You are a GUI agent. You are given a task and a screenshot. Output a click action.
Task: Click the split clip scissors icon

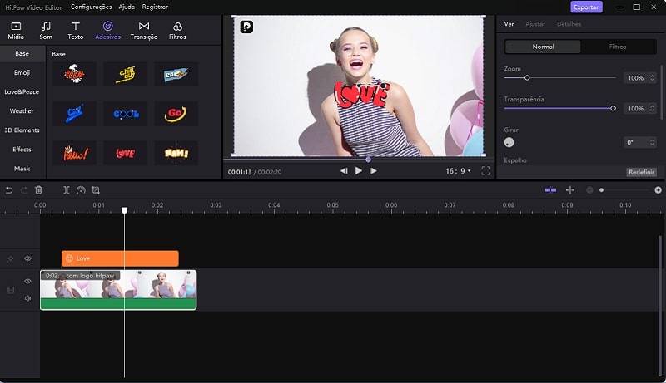[67, 190]
